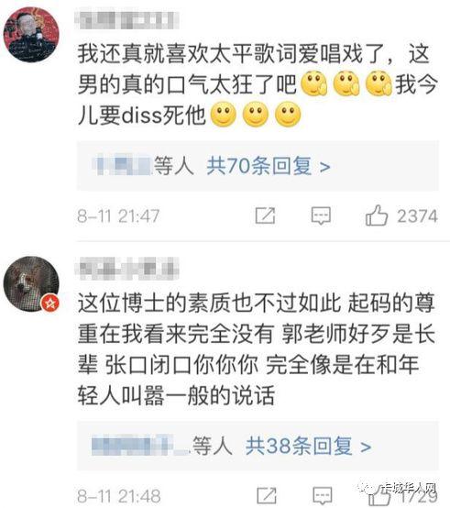Image resolution: width=450 pixels, height=508 pixels.
Task: Expand 共70条回复 replies
Action: click(x=269, y=166)
